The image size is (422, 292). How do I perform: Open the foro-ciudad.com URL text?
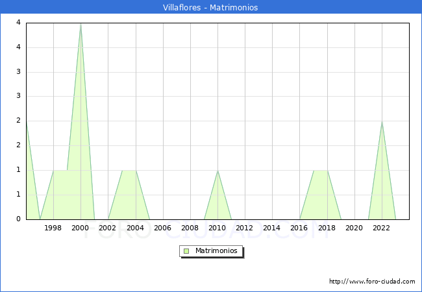click(372, 282)
